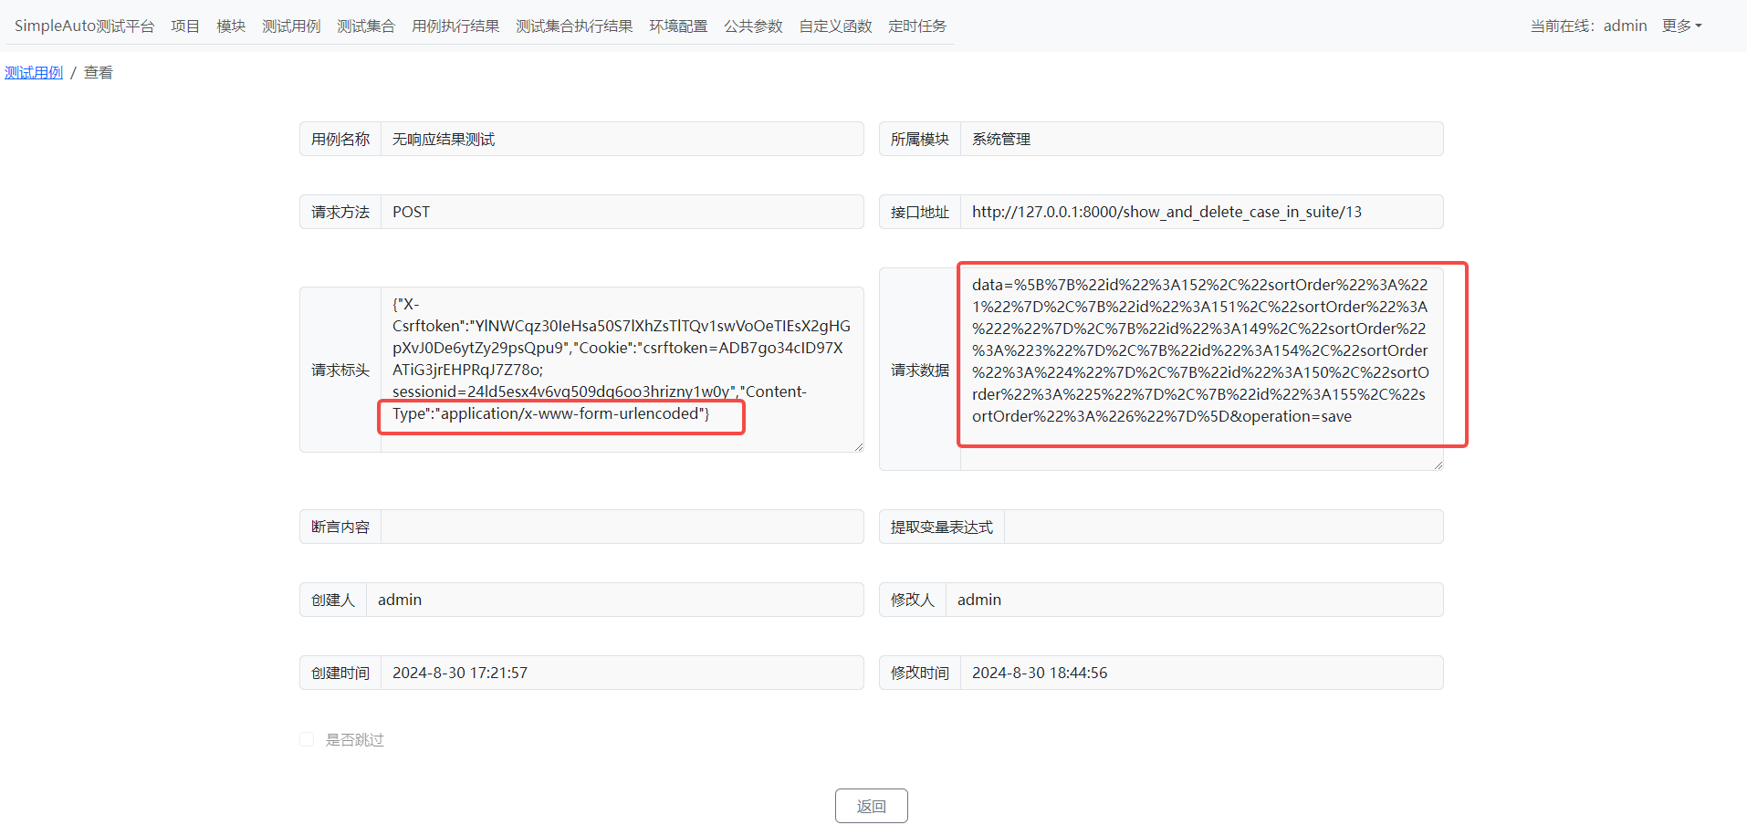Open the 环境配置 section
1747x825 pixels.
click(x=677, y=26)
